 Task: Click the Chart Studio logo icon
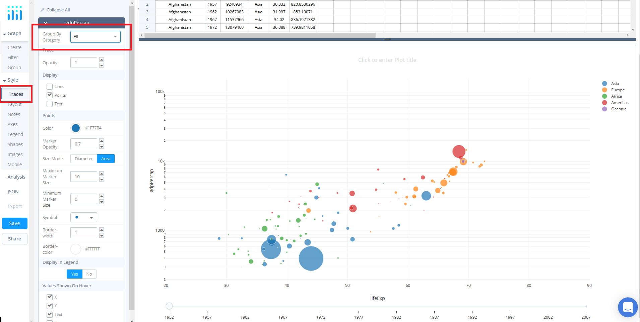pos(15,13)
